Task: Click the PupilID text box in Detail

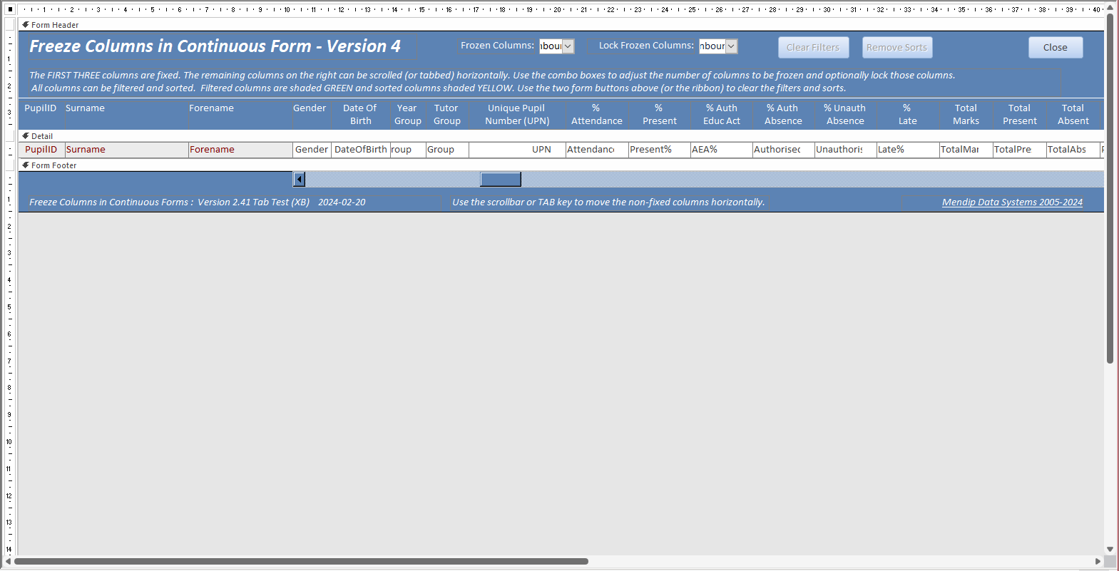Action: 41,150
